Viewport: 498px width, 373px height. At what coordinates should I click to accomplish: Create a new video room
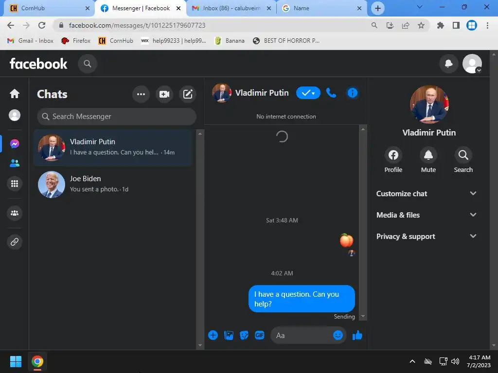click(x=164, y=94)
